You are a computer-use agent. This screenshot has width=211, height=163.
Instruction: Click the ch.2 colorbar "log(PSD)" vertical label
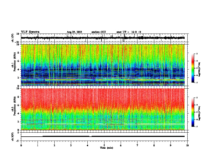point(199,113)
